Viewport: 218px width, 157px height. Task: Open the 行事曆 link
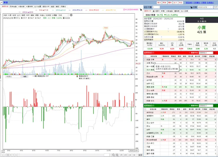[x=203, y=3]
